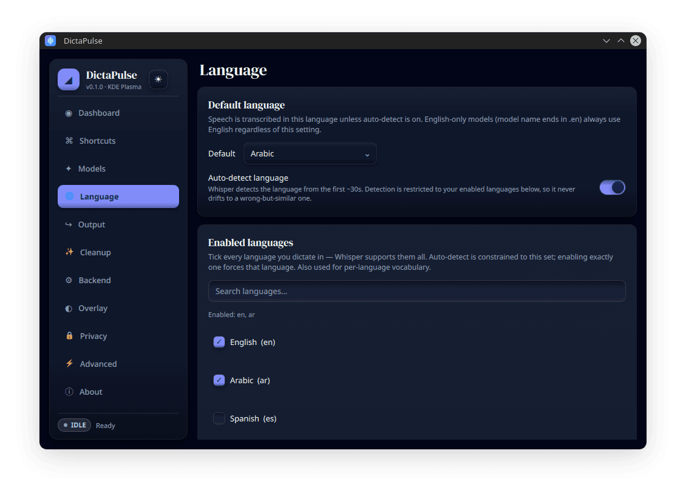Show the About page

click(x=118, y=392)
